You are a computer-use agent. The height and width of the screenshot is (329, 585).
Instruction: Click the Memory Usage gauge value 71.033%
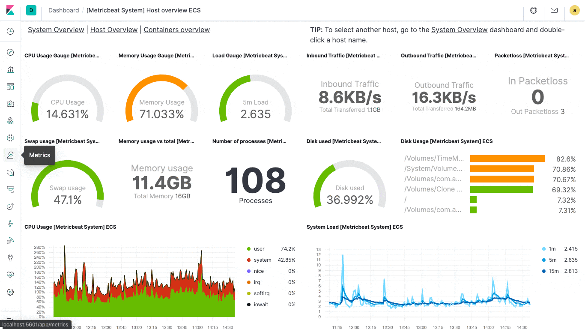click(x=162, y=114)
